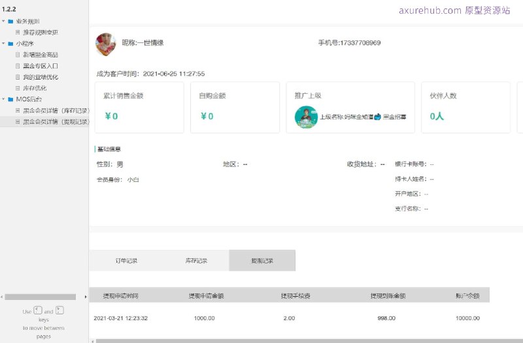Click the 1000.00 amount cell
Image resolution: width=523 pixels, height=343 pixels.
(x=205, y=318)
